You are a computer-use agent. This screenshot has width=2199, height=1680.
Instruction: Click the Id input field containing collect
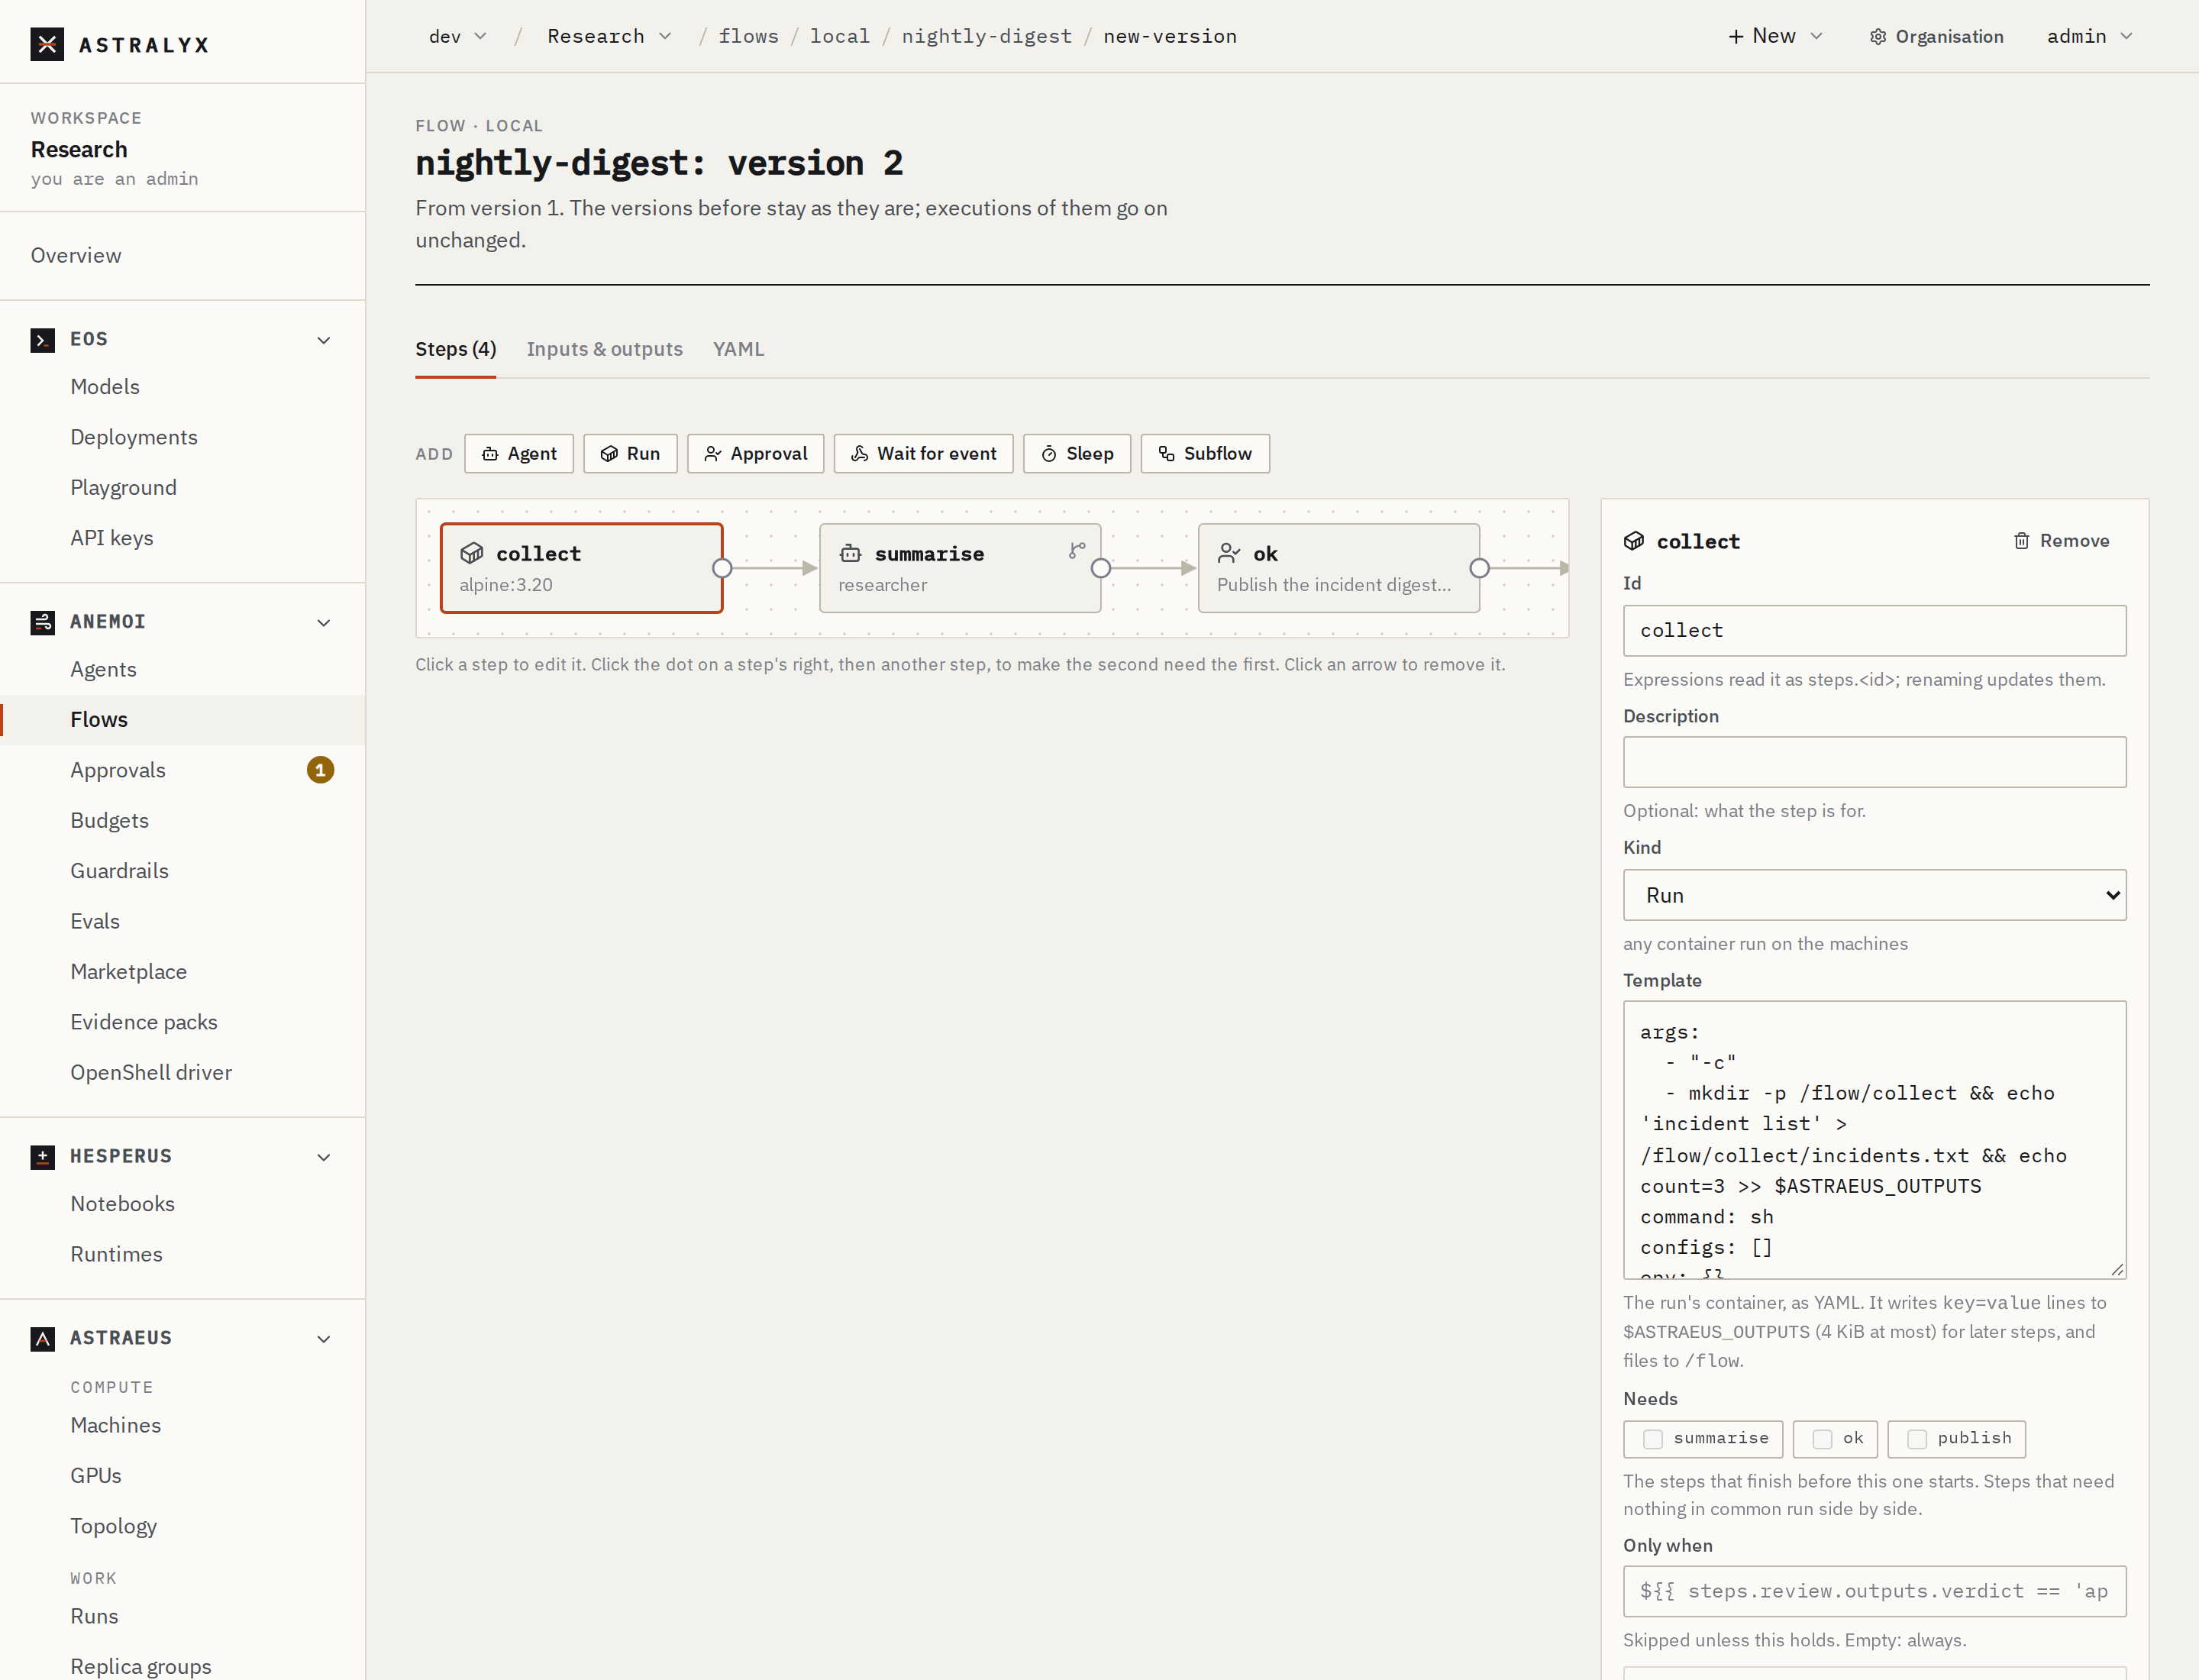coord(1874,631)
